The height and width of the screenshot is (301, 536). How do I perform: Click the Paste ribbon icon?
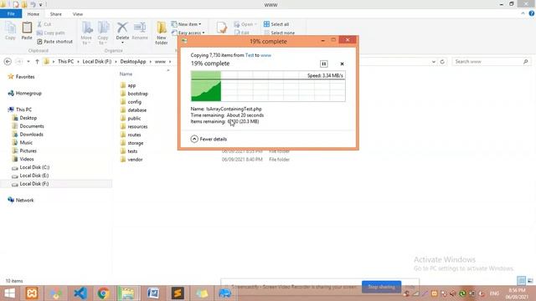(27, 31)
